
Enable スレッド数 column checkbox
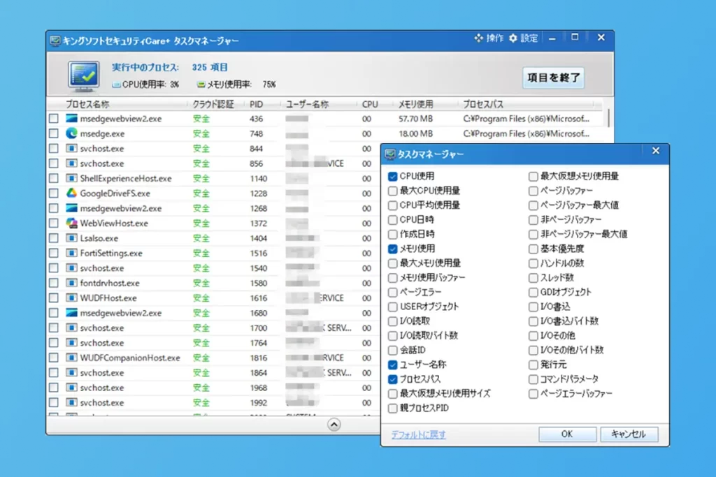coord(533,277)
